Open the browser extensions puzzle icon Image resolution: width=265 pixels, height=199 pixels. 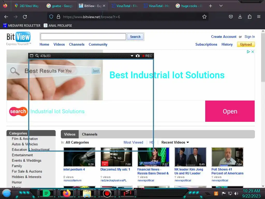(249, 17)
